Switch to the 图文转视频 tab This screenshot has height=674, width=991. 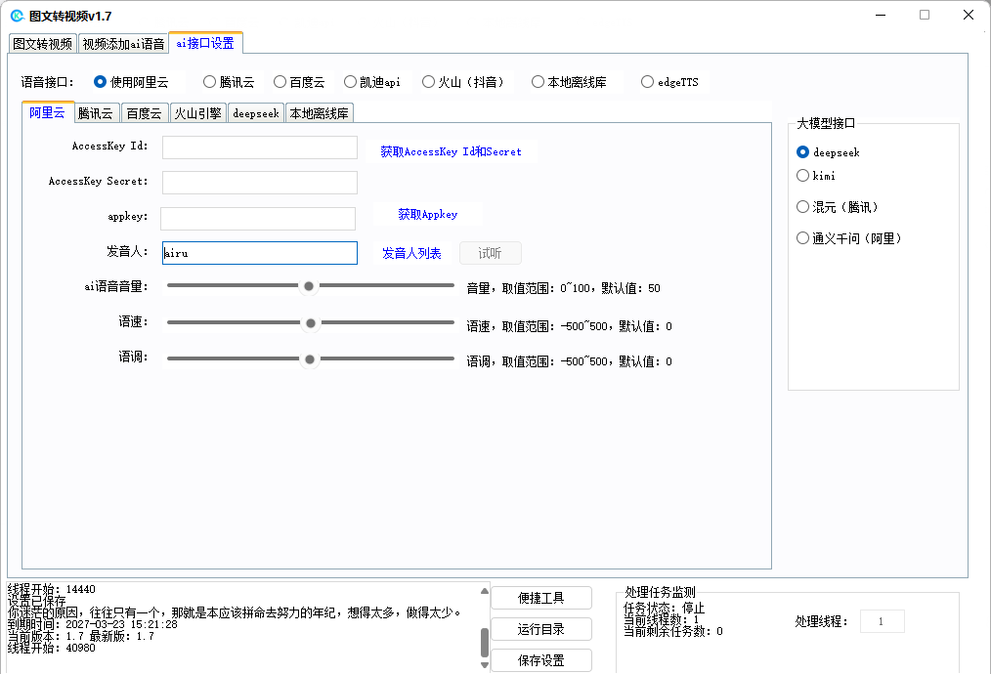42,44
